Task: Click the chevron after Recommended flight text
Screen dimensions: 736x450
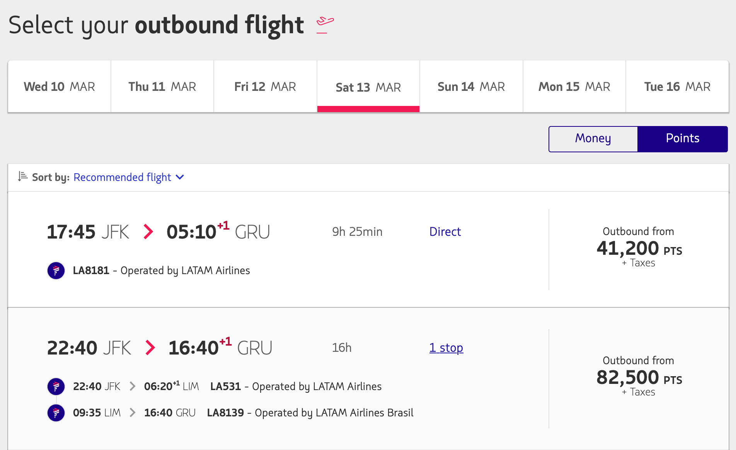Action: pyautogui.click(x=180, y=177)
